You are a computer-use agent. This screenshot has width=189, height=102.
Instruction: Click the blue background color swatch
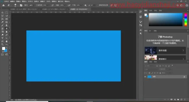click(6, 51)
